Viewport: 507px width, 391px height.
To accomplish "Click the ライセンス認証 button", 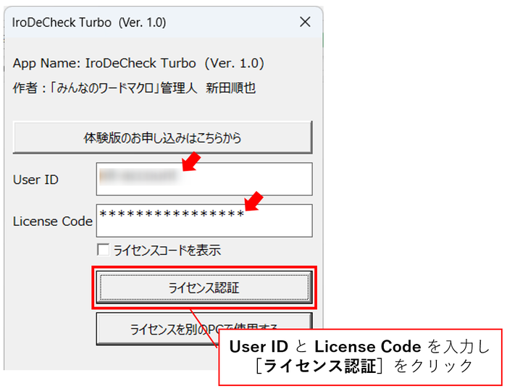I will [x=204, y=287].
